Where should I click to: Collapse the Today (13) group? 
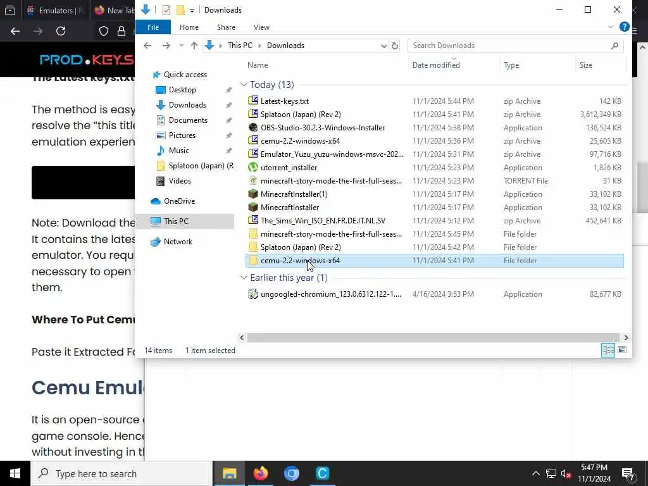[x=244, y=85]
